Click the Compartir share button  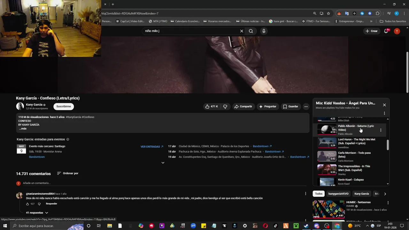coord(243,106)
